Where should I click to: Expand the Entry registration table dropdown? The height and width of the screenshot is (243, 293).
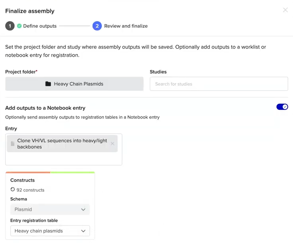50,231
